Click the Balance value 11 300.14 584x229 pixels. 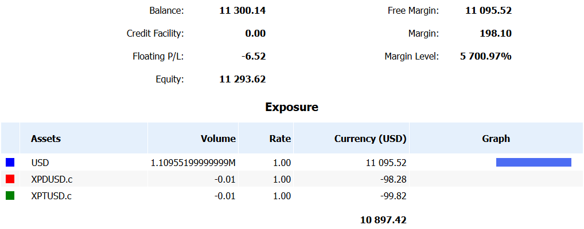tap(242, 10)
